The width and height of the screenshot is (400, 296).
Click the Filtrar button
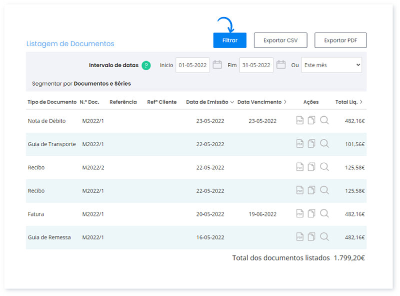click(229, 40)
